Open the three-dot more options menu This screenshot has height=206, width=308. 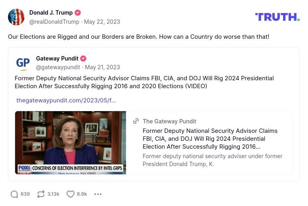click(98, 194)
